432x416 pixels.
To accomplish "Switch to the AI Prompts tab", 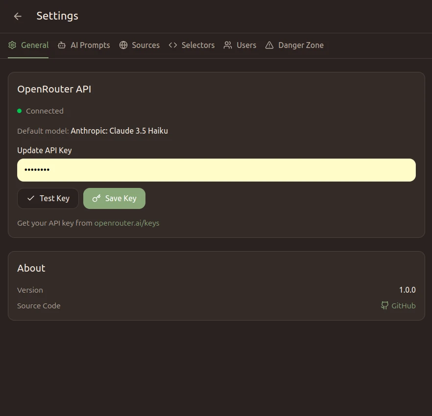I will tap(90, 45).
